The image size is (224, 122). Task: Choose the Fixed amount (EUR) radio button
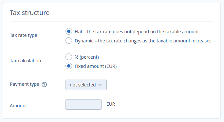pyautogui.click(x=69, y=66)
